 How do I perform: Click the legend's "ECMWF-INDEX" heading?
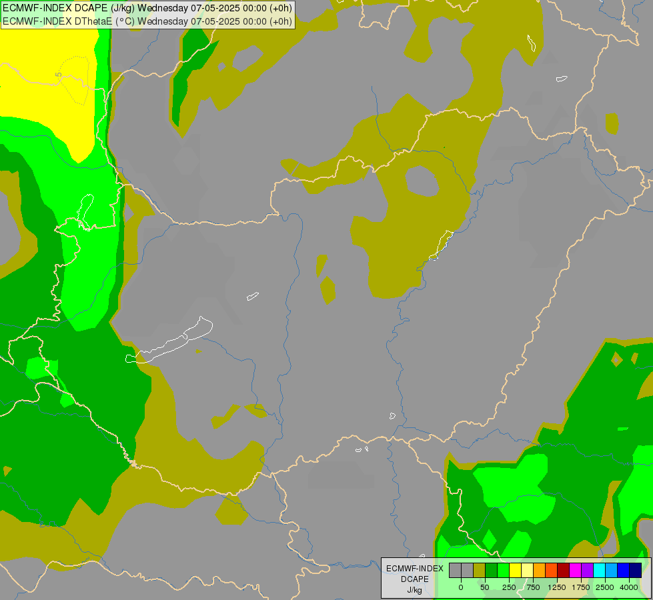click(415, 569)
